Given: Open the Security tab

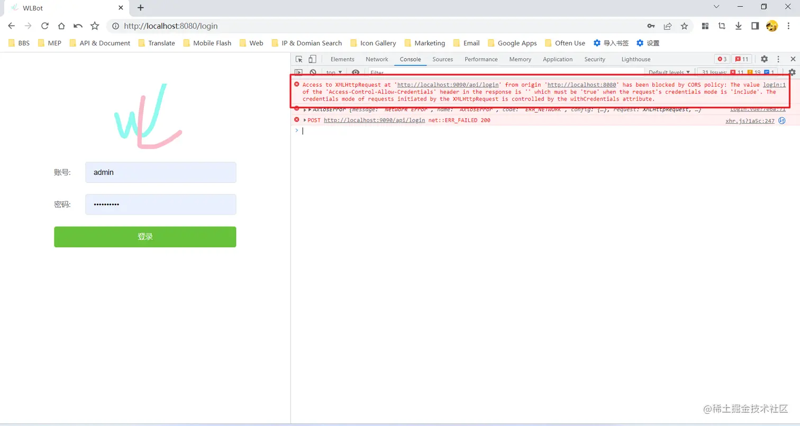Looking at the screenshot, I should click(x=595, y=59).
